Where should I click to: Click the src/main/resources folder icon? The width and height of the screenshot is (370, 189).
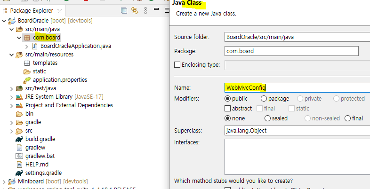(x=19, y=55)
